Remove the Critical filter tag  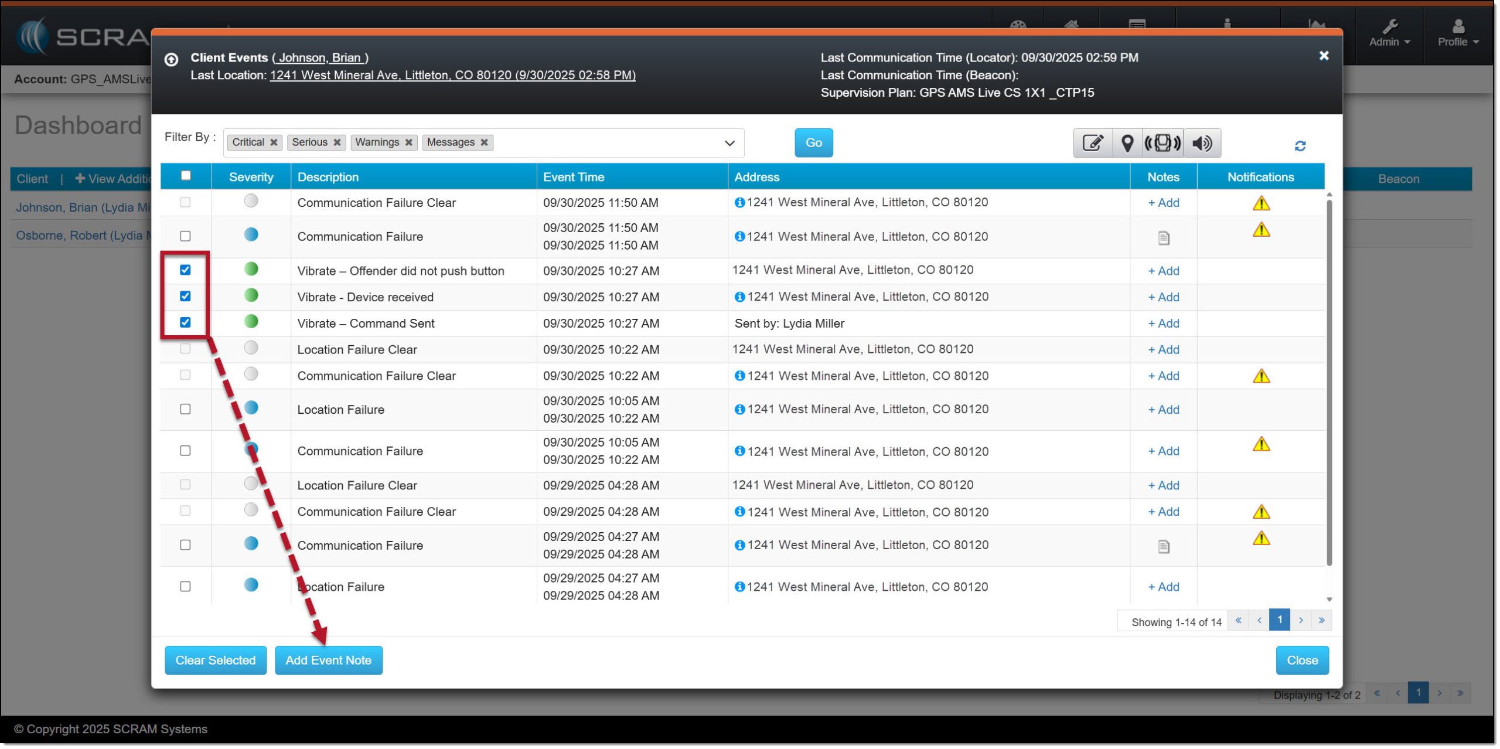pyautogui.click(x=274, y=142)
